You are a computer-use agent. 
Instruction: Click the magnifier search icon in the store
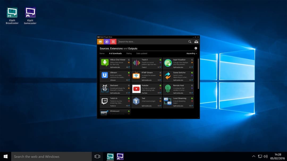190,42
